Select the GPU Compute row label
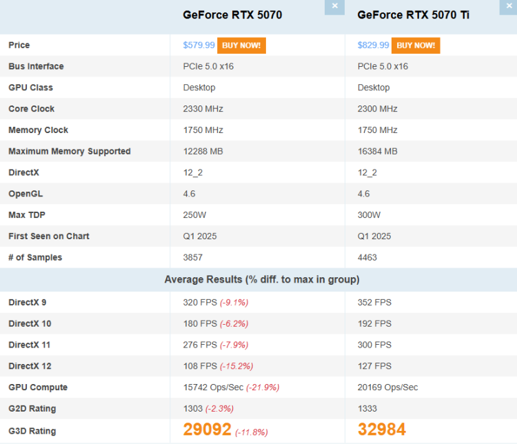Image resolution: width=517 pixels, height=444 pixels. tap(38, 387)
